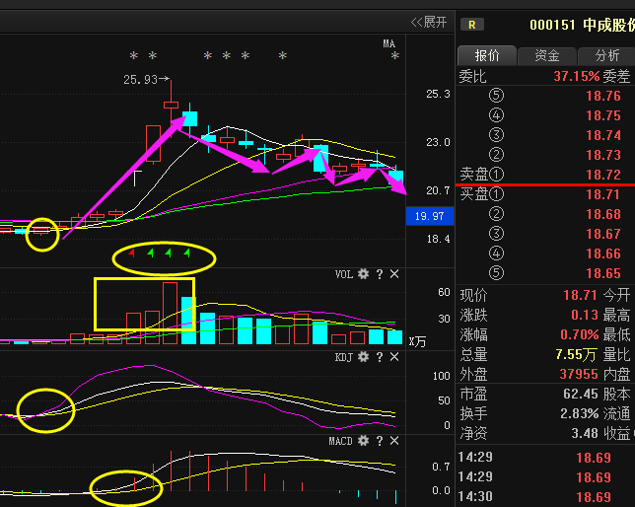635x507 pixels.
Task: Select sell level 4 price 18.75
Action: coord(603,115)
